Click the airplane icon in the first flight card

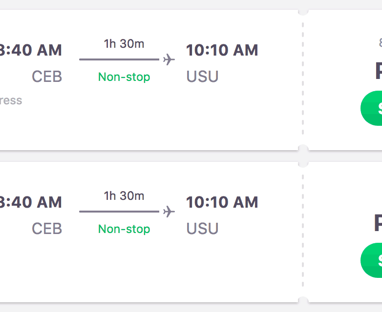(169, 59)
